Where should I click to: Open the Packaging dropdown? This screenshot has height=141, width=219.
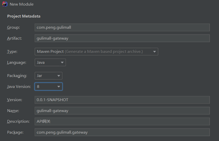(x=48, y=76)
